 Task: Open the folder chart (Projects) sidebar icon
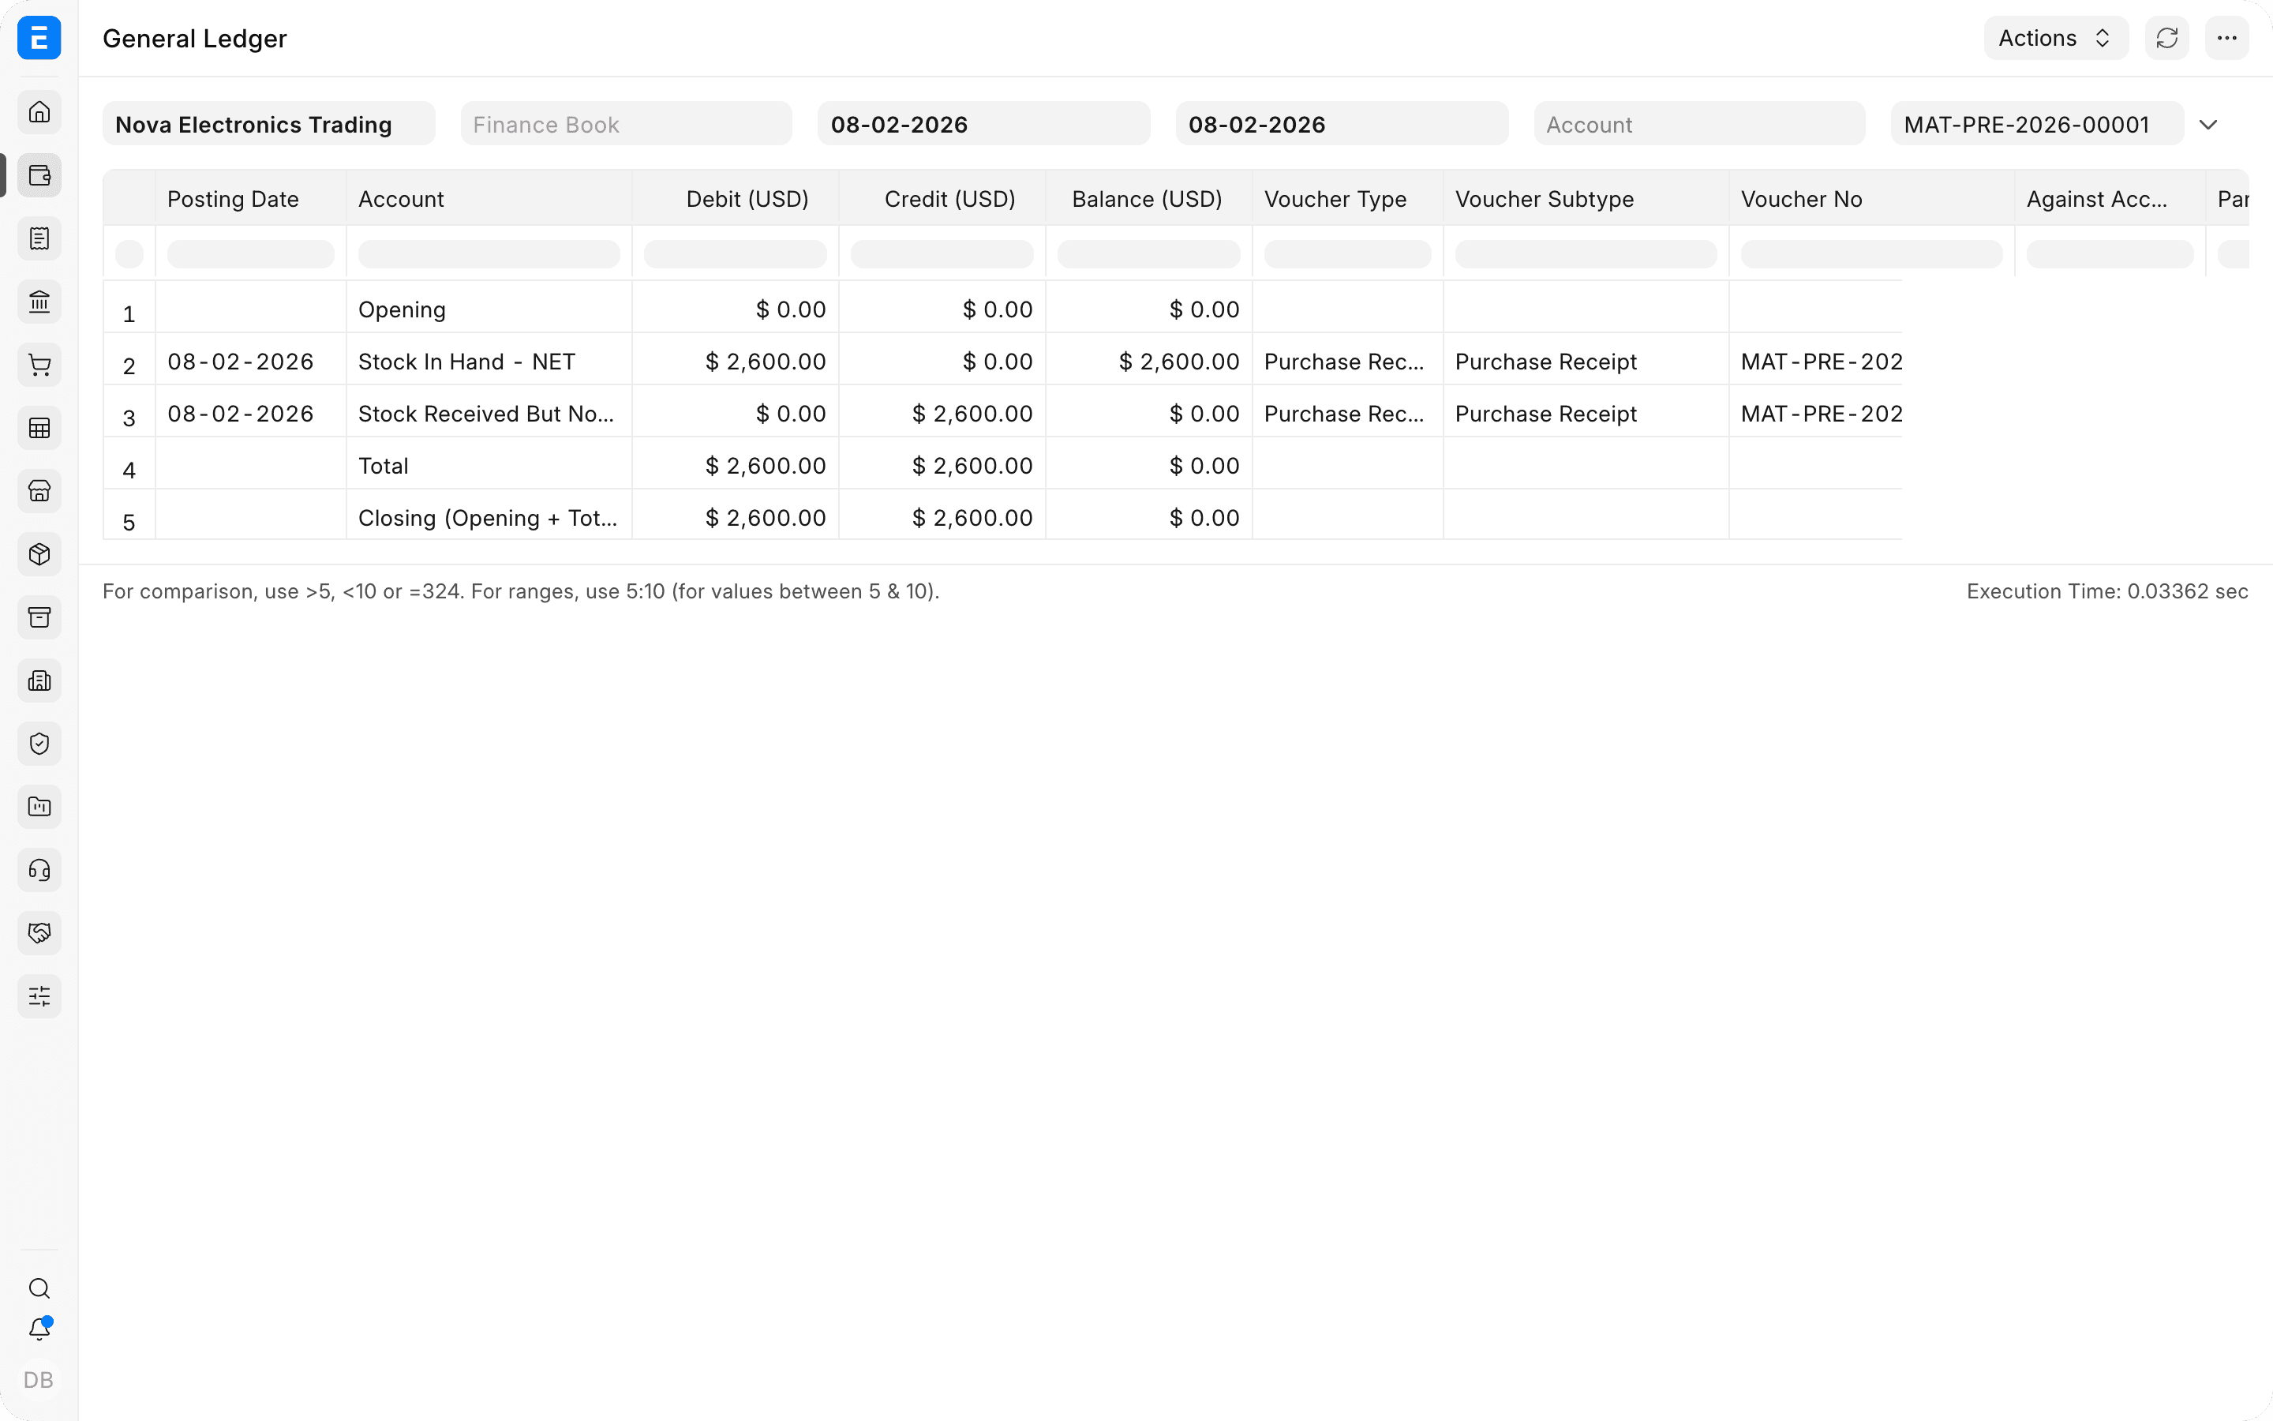tap(39, 806)
